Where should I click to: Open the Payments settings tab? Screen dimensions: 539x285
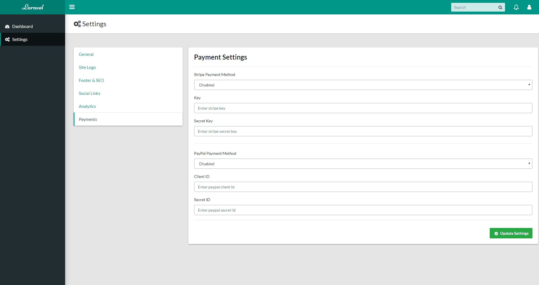pyautogui.click(x=88, y=119)
